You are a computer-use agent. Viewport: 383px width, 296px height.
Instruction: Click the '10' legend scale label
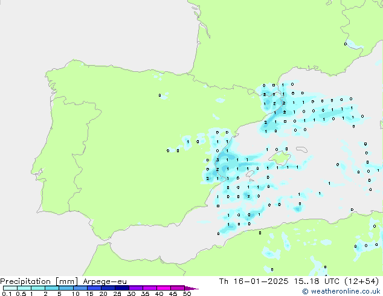click(x=76, y=294)
